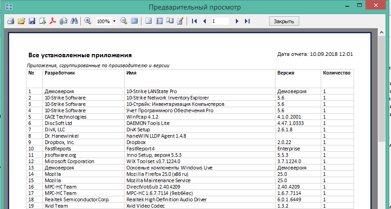Show the report outline icon
391x209 pixels.
148,21
